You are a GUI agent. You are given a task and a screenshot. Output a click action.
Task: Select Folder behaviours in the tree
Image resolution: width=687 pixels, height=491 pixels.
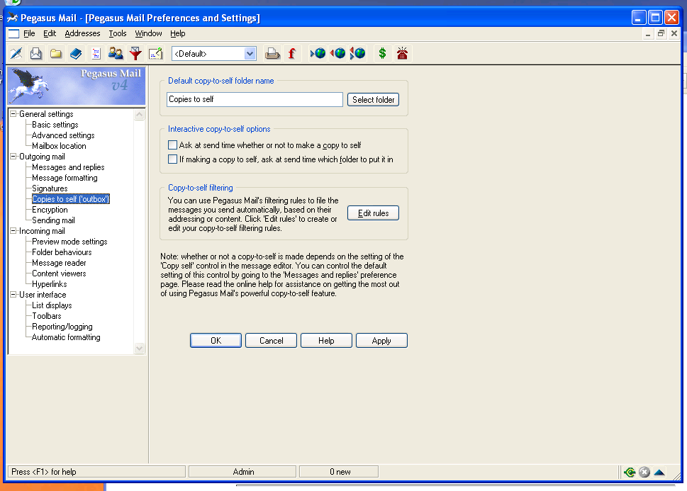[x=62, y=252]
